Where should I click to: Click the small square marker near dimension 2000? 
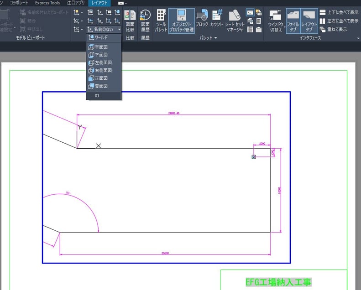pos(253,157)
